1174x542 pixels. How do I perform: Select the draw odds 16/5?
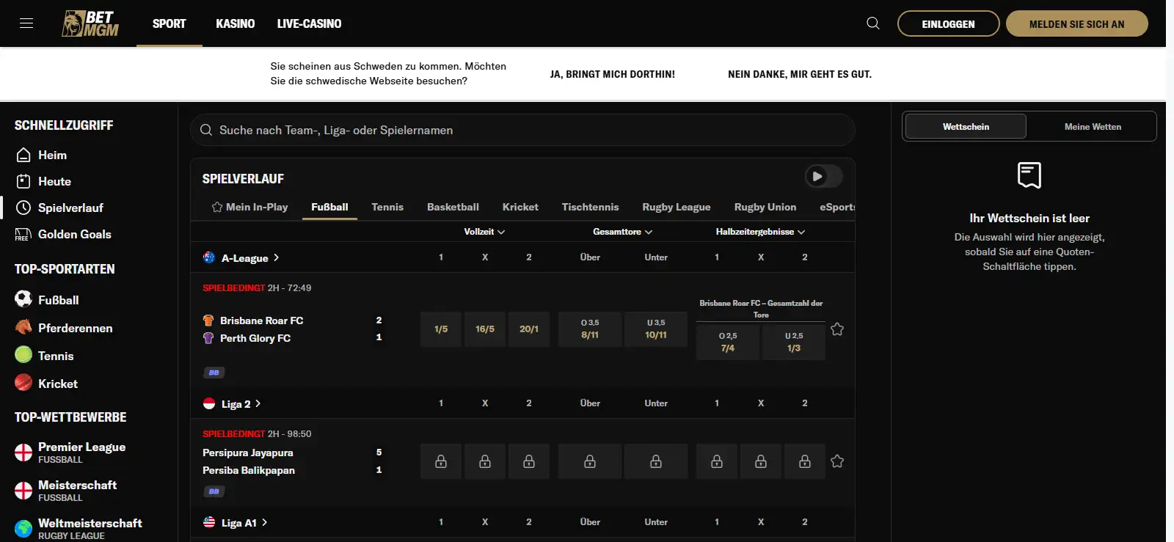pos(485,329)
